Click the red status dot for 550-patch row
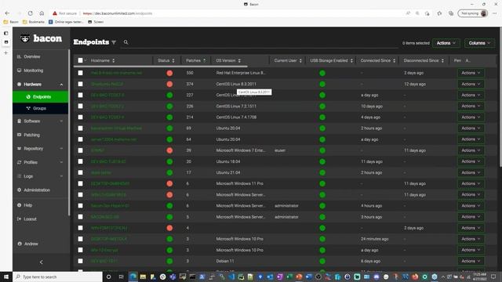The height and width of the screenshot is (282, 502). point(169,73)
